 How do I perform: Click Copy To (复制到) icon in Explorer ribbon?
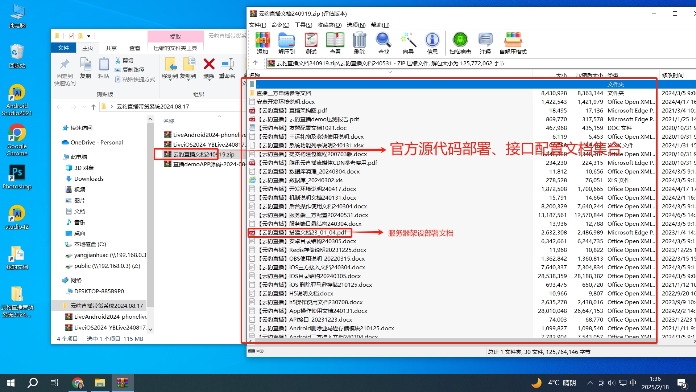[188, 68]
